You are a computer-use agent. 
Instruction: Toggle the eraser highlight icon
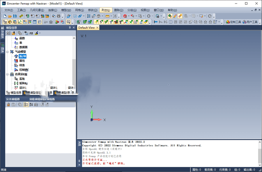[x=180, y=16]
